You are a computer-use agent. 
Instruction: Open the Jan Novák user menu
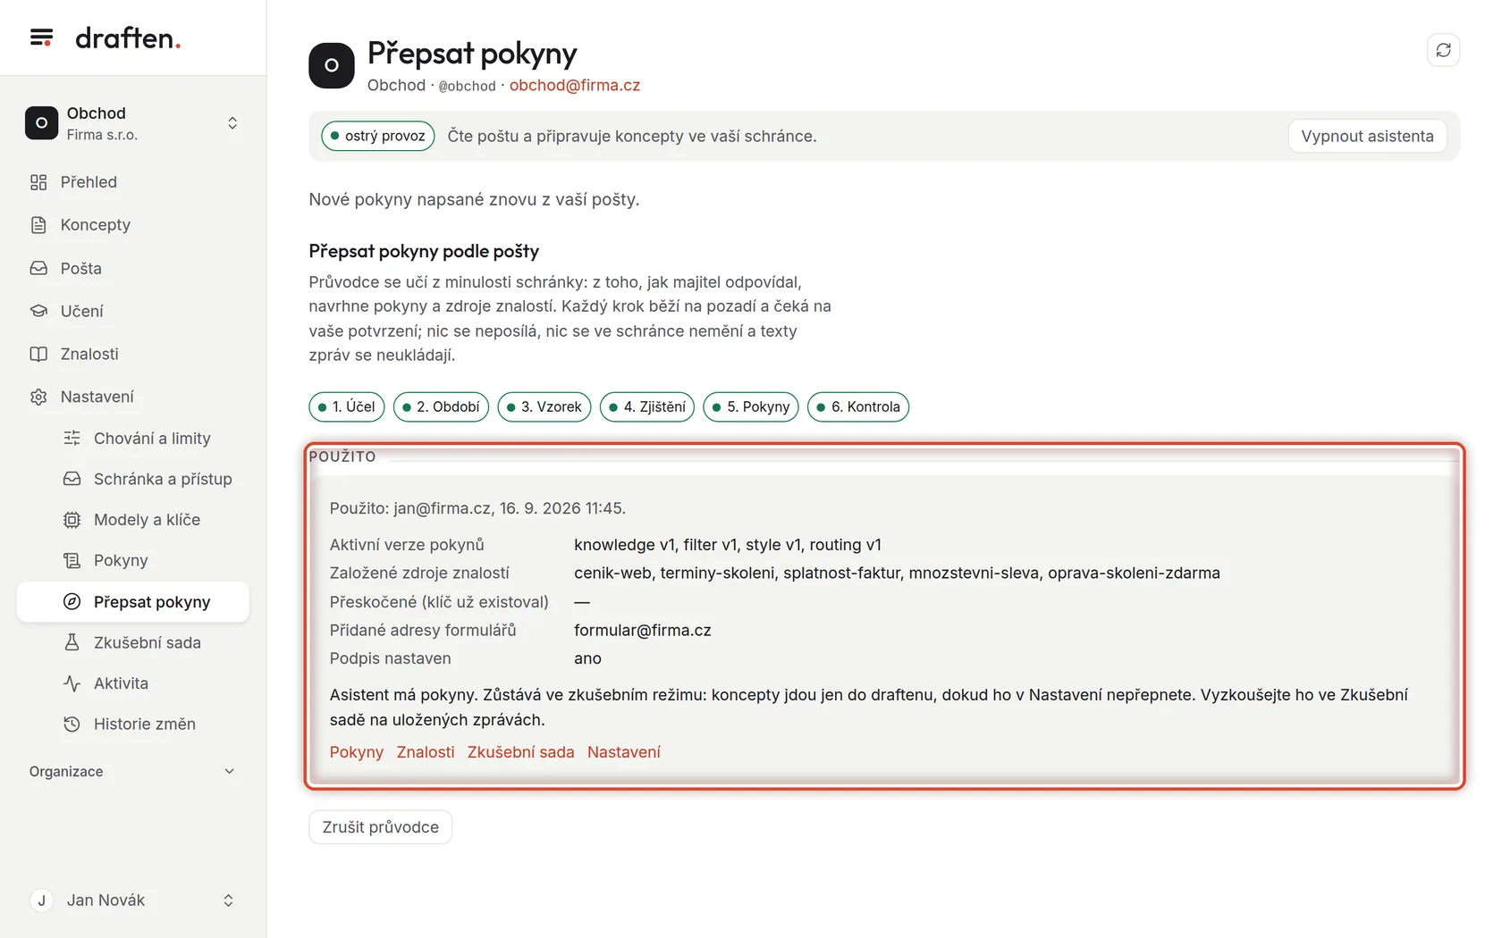pos(132,900)
